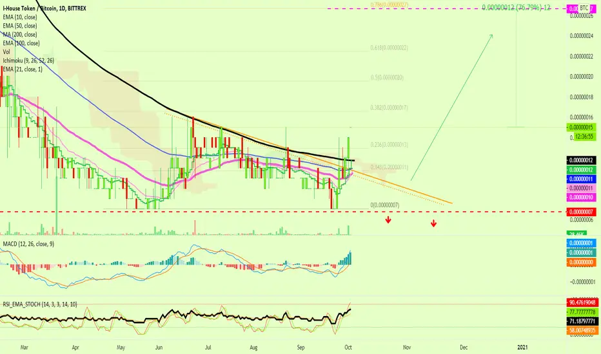The image size is (601, 354).
Task: Click the 0.00000022 price axis label
Action: point(582,56)
